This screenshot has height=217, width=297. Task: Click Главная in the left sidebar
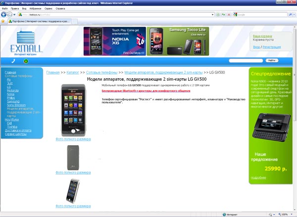pos(10,72)
